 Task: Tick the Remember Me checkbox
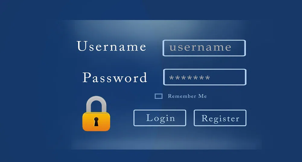pyautogui.click(x=158, y=96)
